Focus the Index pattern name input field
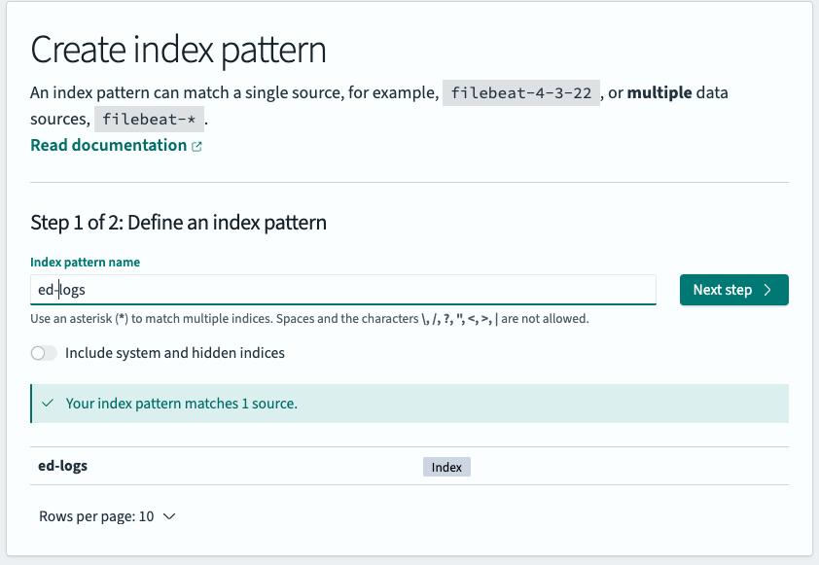This screenshot has width=819, height=565. 342,290
